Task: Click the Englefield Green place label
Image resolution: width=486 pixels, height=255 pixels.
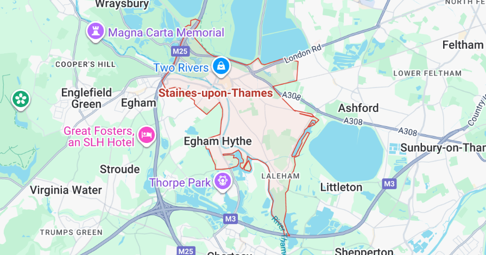Action: click(86, 98)
